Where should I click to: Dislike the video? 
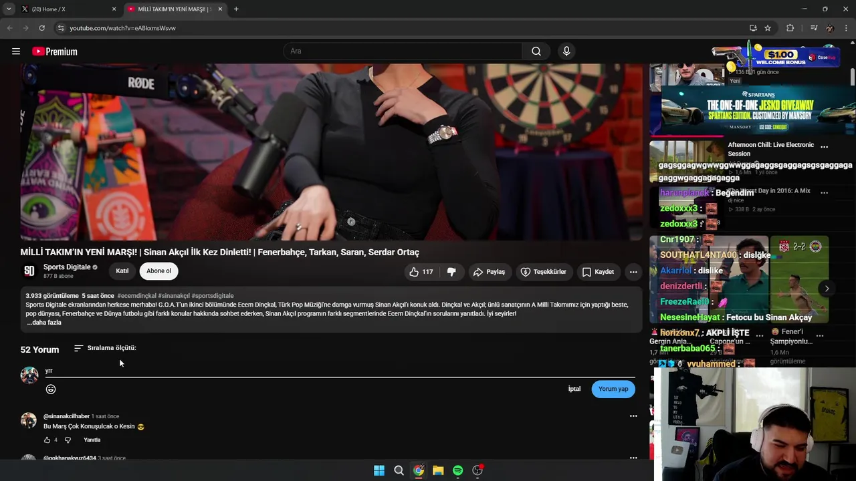coord(451,272)
